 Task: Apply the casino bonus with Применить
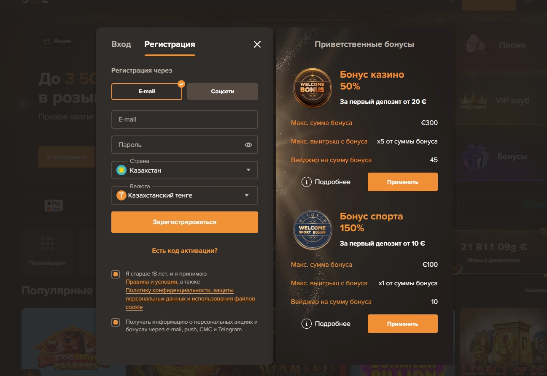(403, 182)
